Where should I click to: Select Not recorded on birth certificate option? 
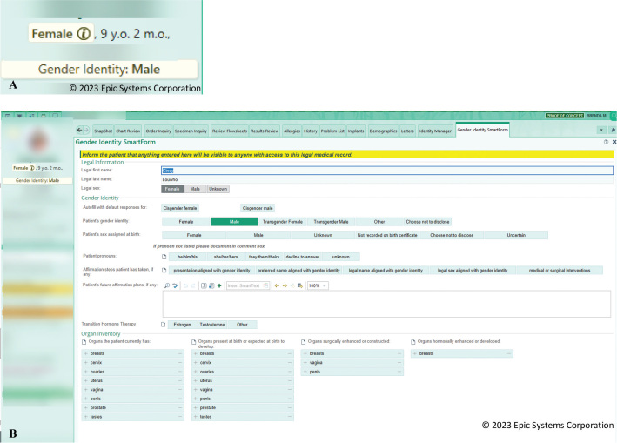click(387, 235)
